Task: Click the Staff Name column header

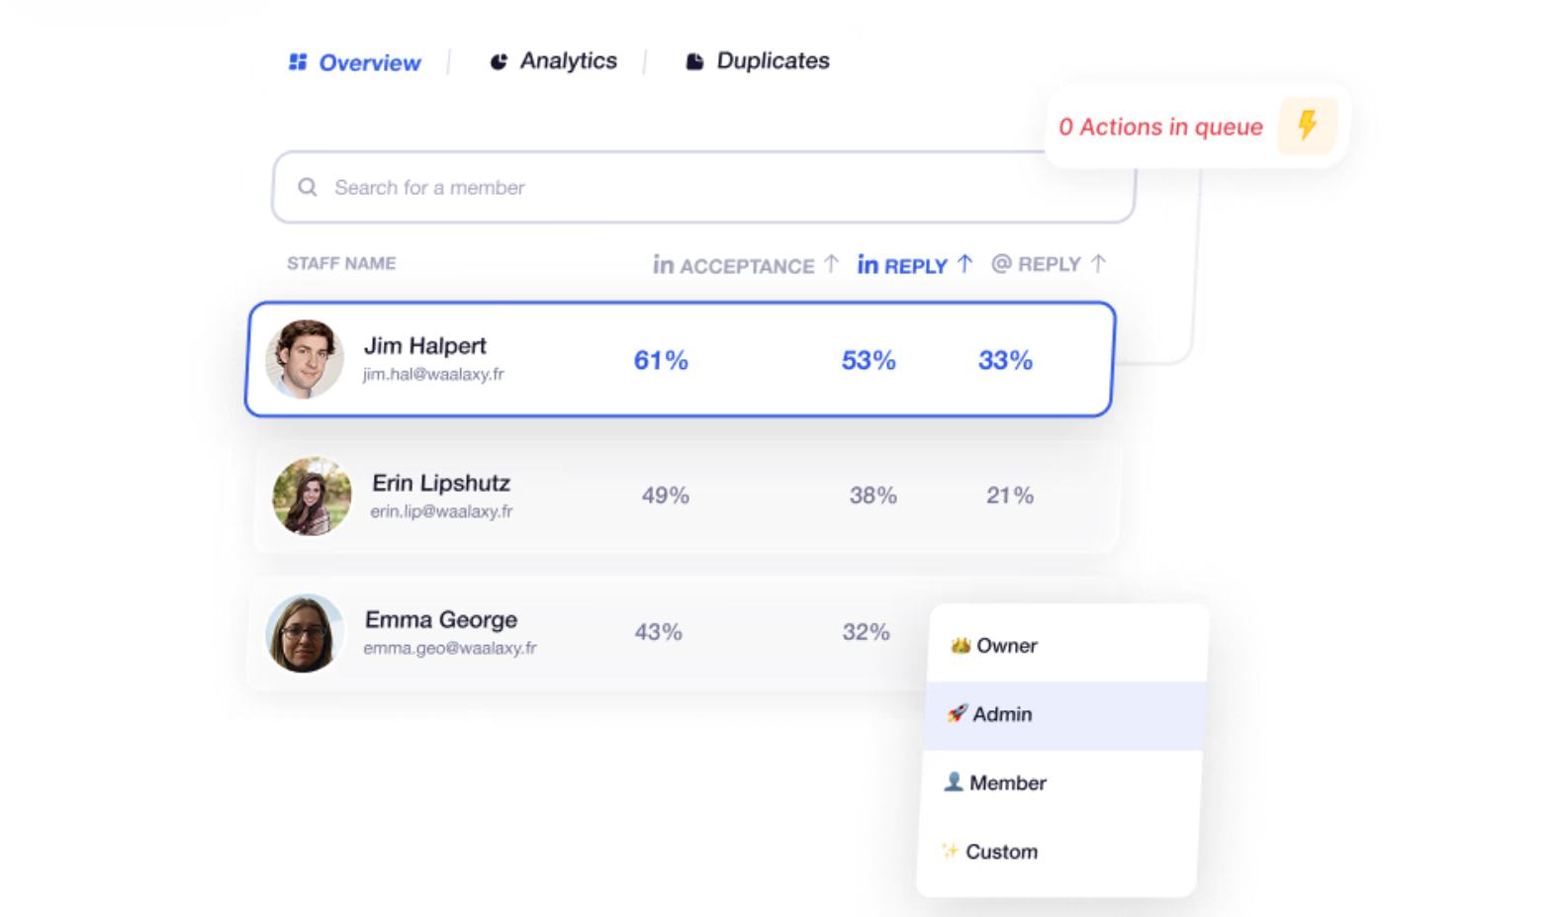Action: point(341,263)
